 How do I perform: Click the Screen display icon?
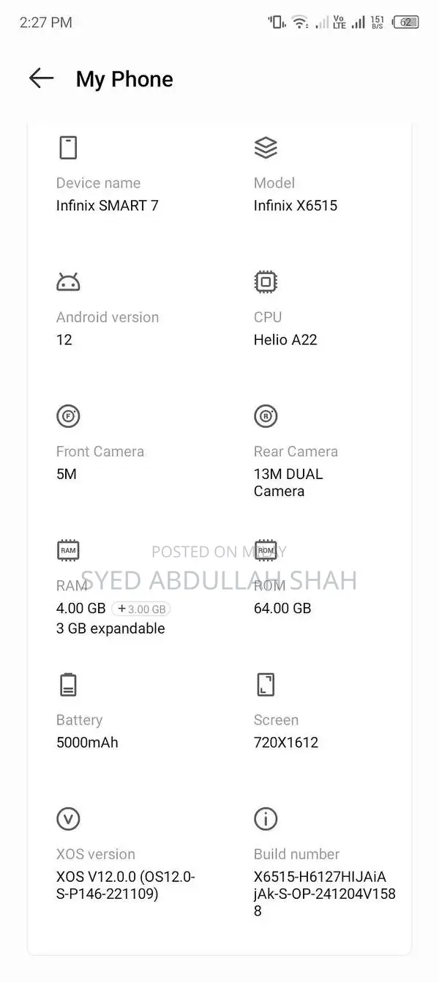266,684
